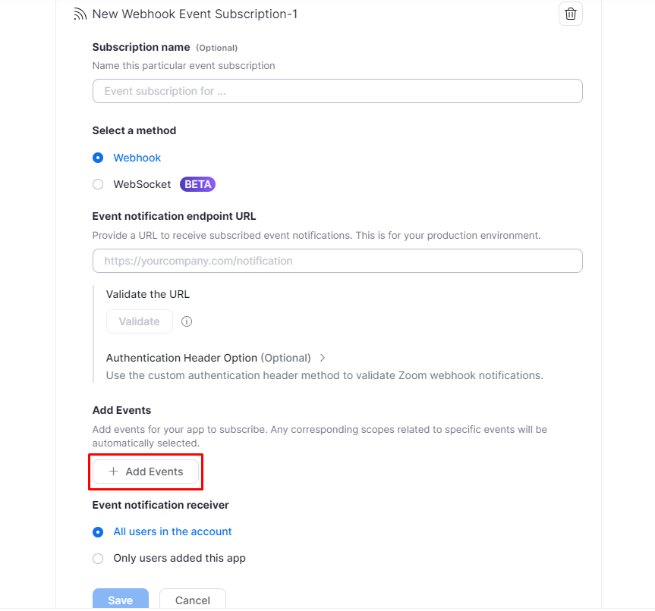Select All users in the account
This screenshot has width=655, height=611.
click(x=98, y=532)
